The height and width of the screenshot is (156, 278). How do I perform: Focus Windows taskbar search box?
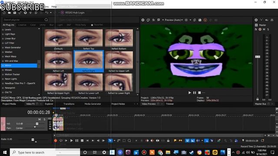[x=45, y=152]
